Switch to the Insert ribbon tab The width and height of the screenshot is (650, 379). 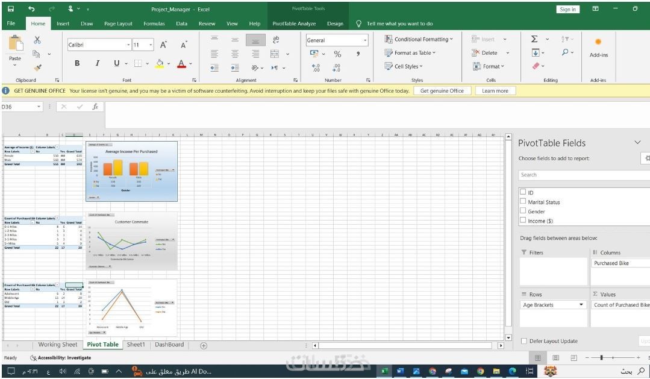(63, 23)
